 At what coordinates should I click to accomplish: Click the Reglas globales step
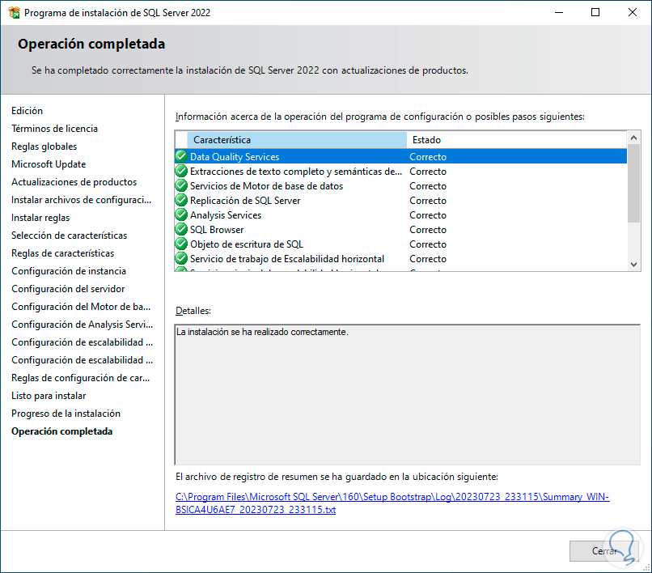[44, 146]
